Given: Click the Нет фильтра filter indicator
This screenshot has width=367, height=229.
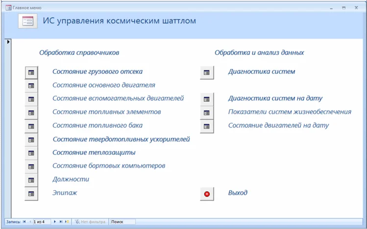Looking at the screenshot, I should click(x=90, y=222).
